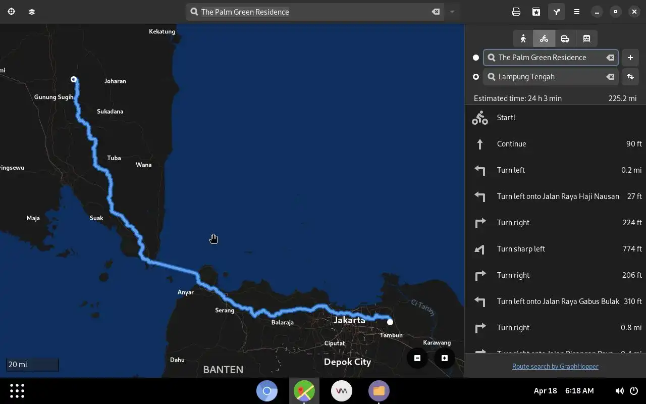This screenshot has height=404, width=646.
Task: Clear the header search field text
Action: click(436, 12)
